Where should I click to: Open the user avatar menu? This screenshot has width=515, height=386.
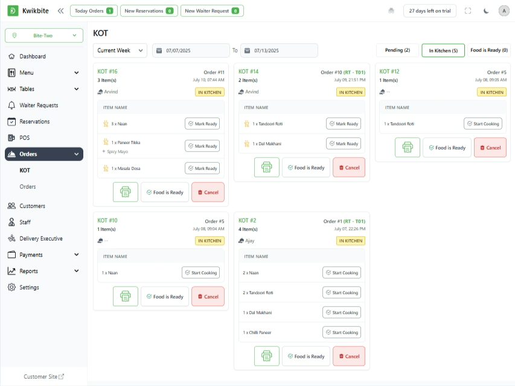click(x=504, y=11)
